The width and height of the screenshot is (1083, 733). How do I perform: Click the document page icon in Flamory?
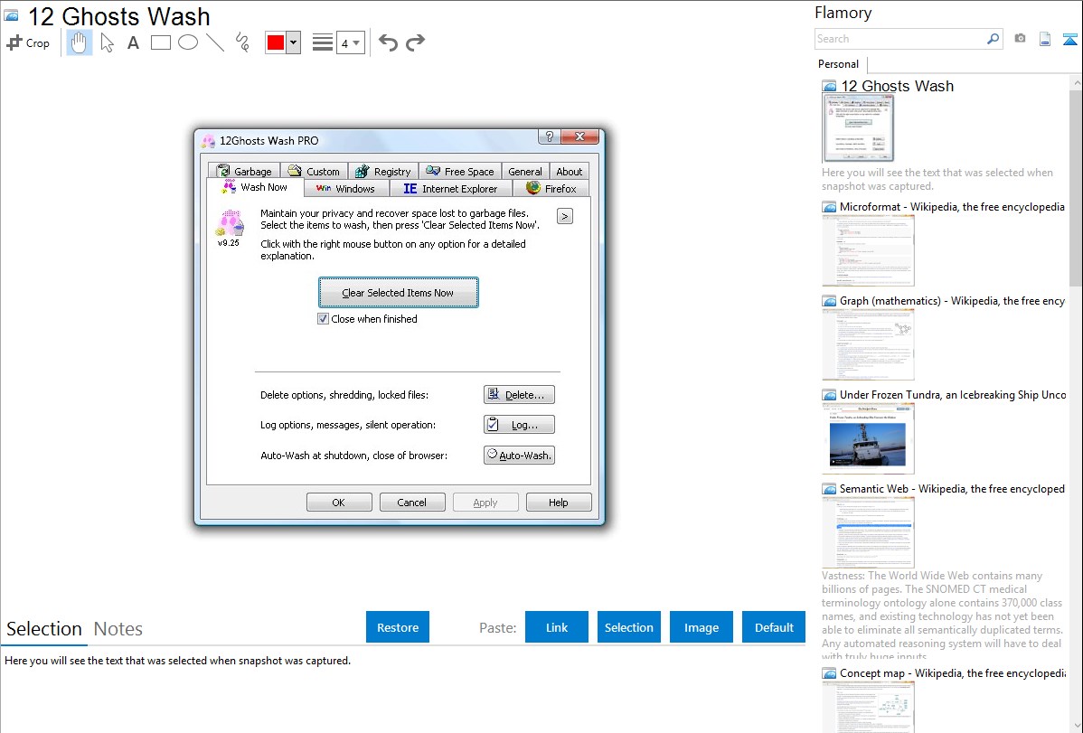(x=1045, y=40)
